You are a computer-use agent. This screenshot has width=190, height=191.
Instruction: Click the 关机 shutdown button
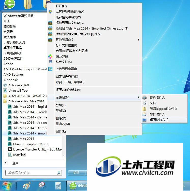point(76,173)
